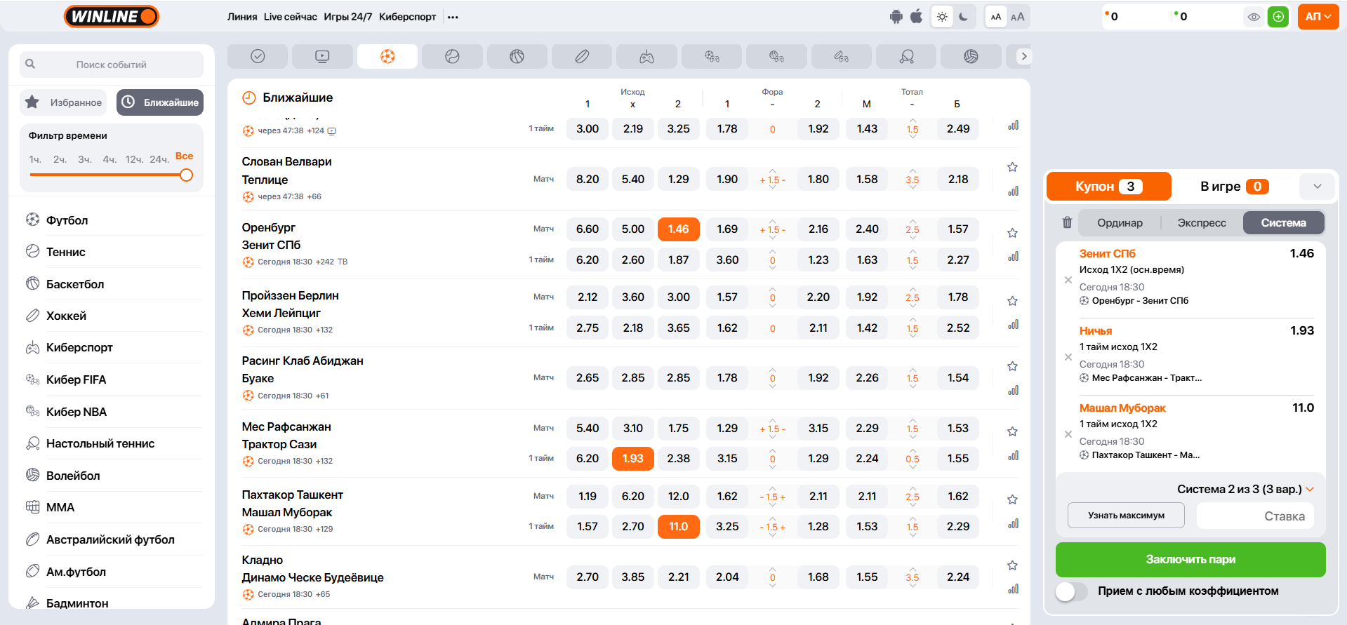Screen dimensions: 1347x625
Task: Open statistics for Пахтакор Ташкент match
Action: point(1013,524)
